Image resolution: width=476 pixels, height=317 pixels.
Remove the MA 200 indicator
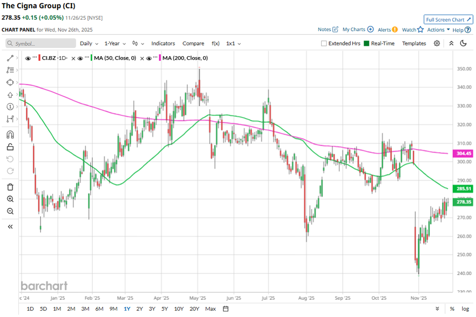pyautogui.click(x=142, y=59)
